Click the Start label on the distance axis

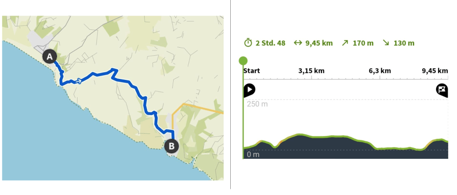pyautogui.click(x=252, y=71)
